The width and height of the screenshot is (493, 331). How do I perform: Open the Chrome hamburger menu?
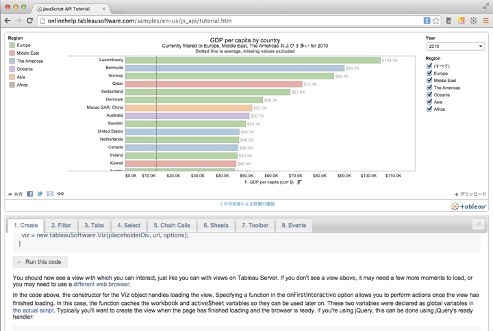tap(485, 21)
